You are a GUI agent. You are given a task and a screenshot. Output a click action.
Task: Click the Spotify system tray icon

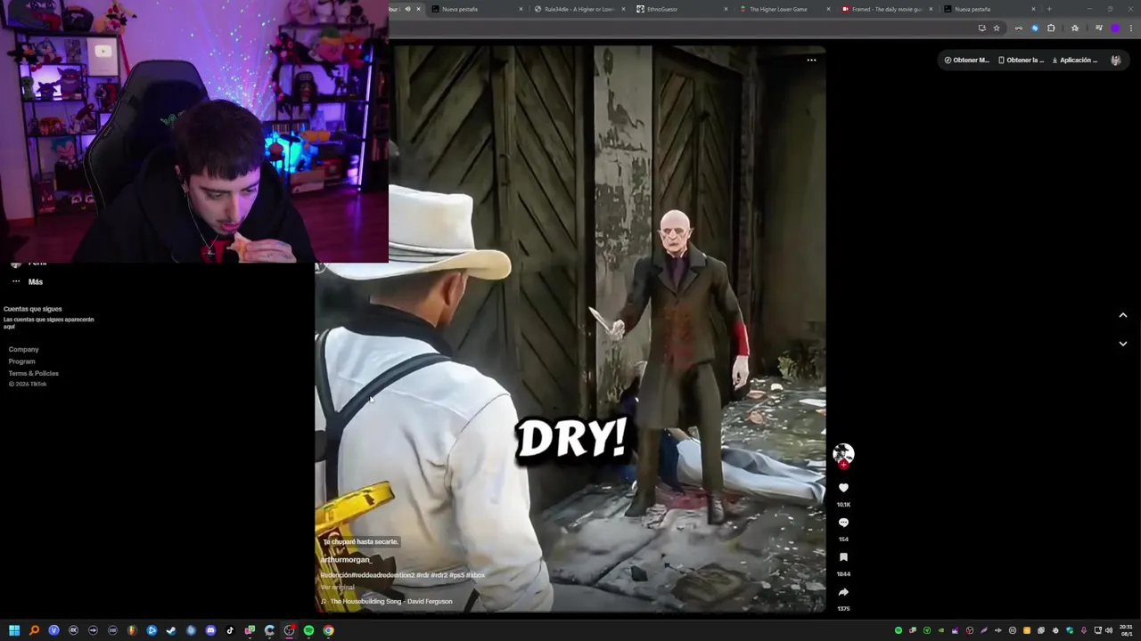(899, 630)
